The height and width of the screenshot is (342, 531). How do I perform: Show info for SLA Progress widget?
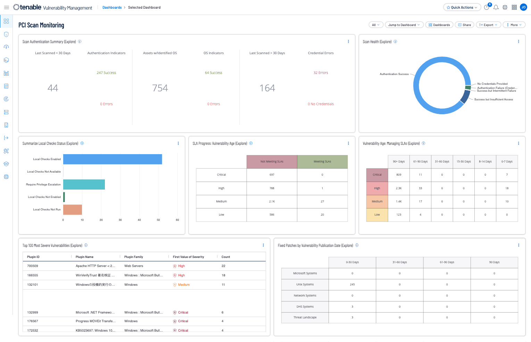[x=251, y=143]
